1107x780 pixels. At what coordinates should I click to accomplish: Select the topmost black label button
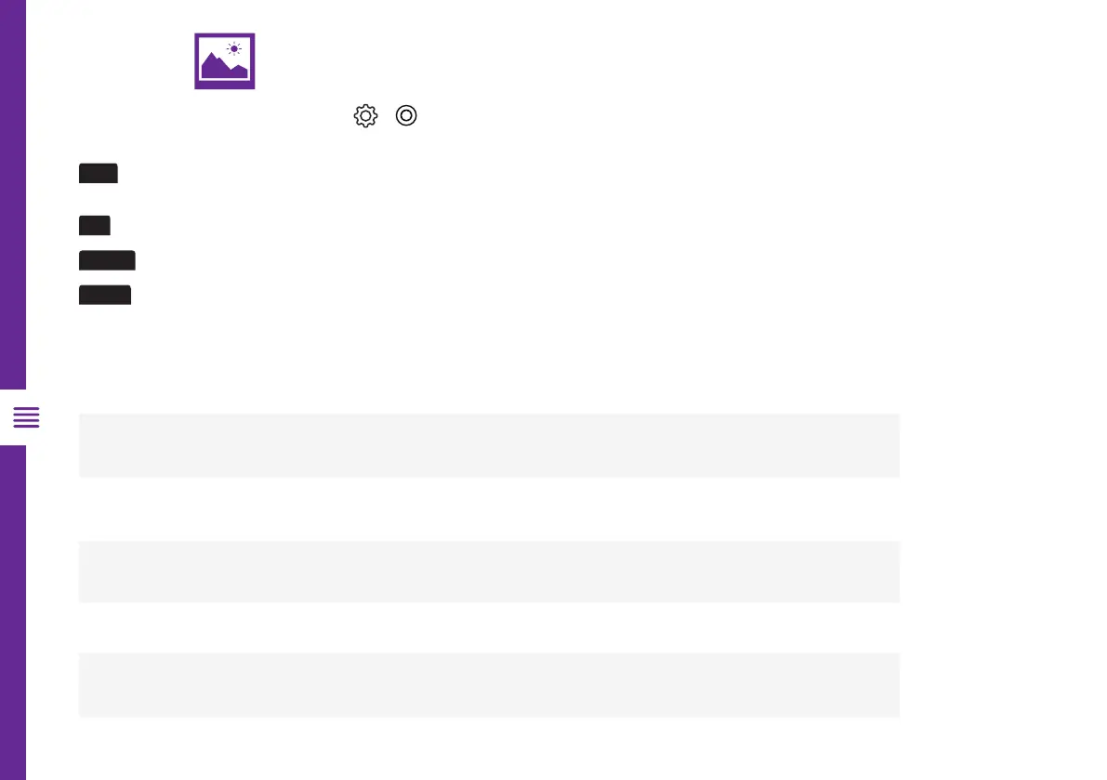point(98,173)
